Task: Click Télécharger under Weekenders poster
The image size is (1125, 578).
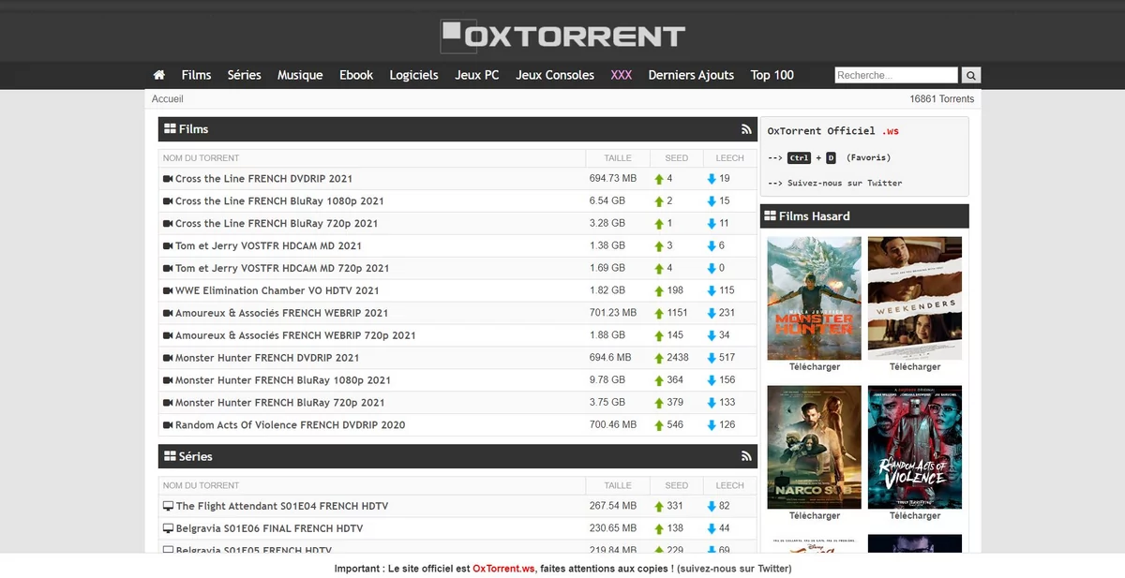Action: coord(915,367)
